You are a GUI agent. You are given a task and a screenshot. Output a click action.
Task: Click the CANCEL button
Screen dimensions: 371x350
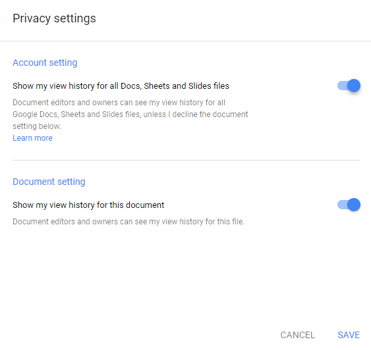point(298,335)
